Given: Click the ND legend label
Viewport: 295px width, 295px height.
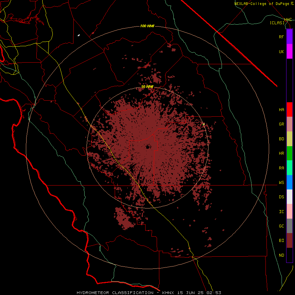Looking at the screenshot, I should tap(281, 255).
